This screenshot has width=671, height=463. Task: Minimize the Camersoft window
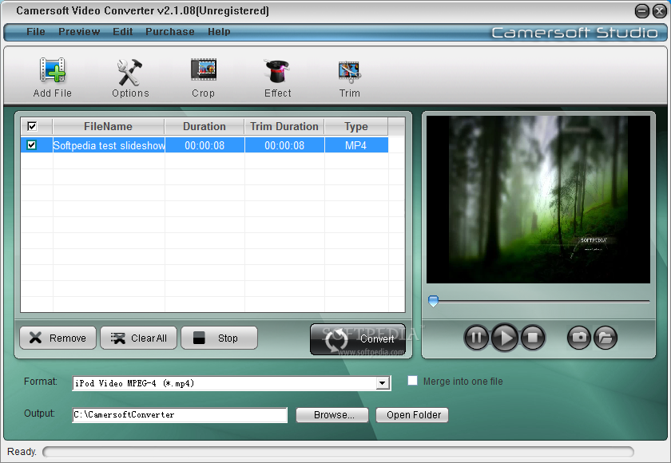pyautogui.click(x=642, y=11)
